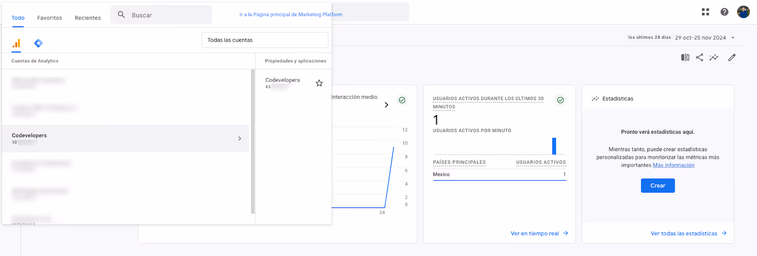Share this report

(700, 57)
